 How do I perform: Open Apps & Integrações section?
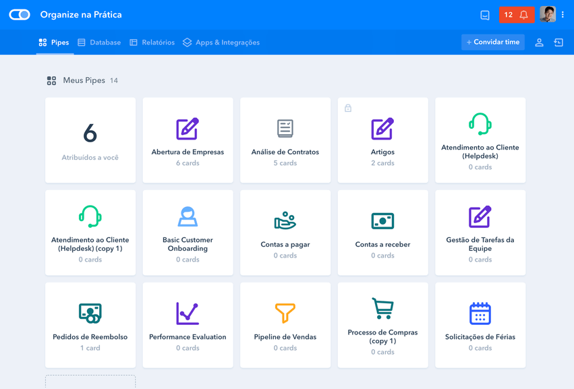(x=221, y=42)
